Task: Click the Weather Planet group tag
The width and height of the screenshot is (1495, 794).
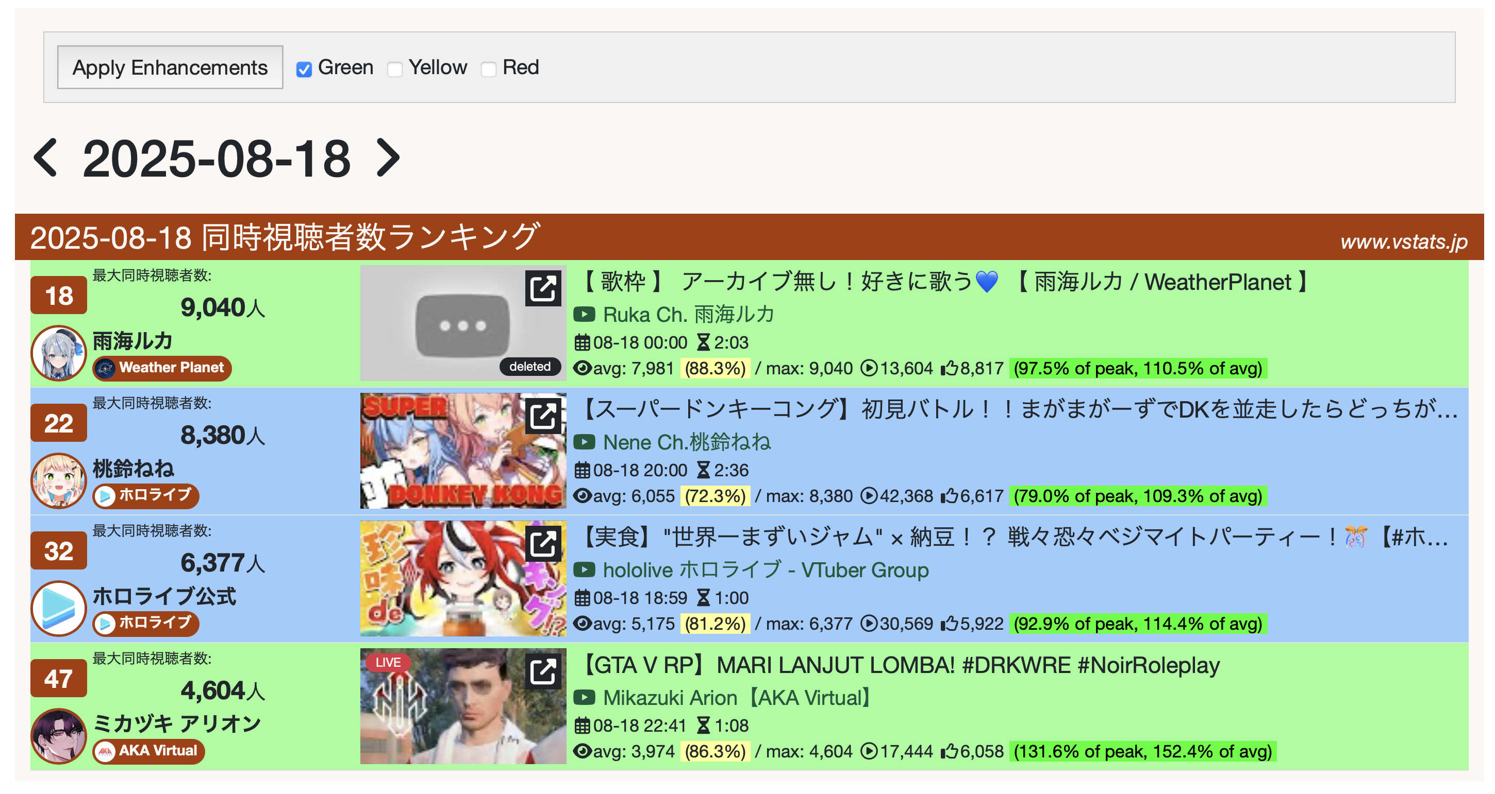Action: [x=162, y=368]
